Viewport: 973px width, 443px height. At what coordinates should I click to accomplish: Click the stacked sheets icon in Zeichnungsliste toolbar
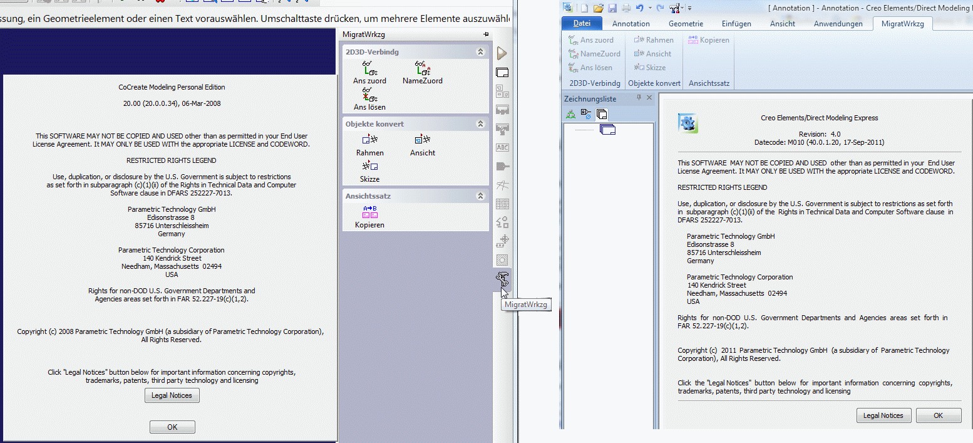602,114
